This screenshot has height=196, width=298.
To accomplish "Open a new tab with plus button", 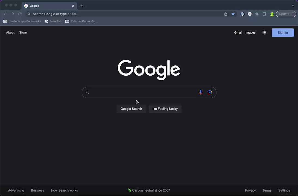I will coord(82,6).
